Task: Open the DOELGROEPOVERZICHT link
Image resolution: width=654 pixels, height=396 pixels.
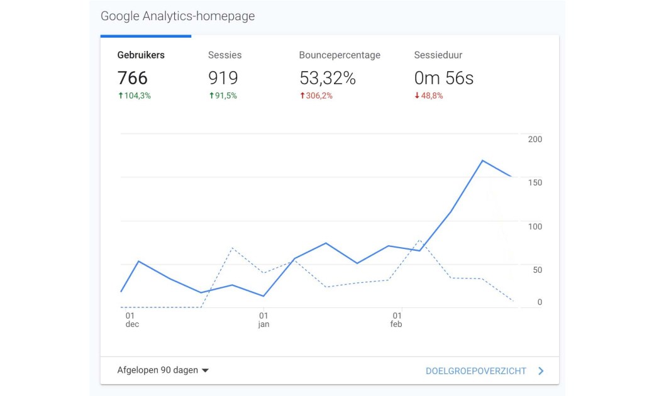Action: click(x=476, y=371)
